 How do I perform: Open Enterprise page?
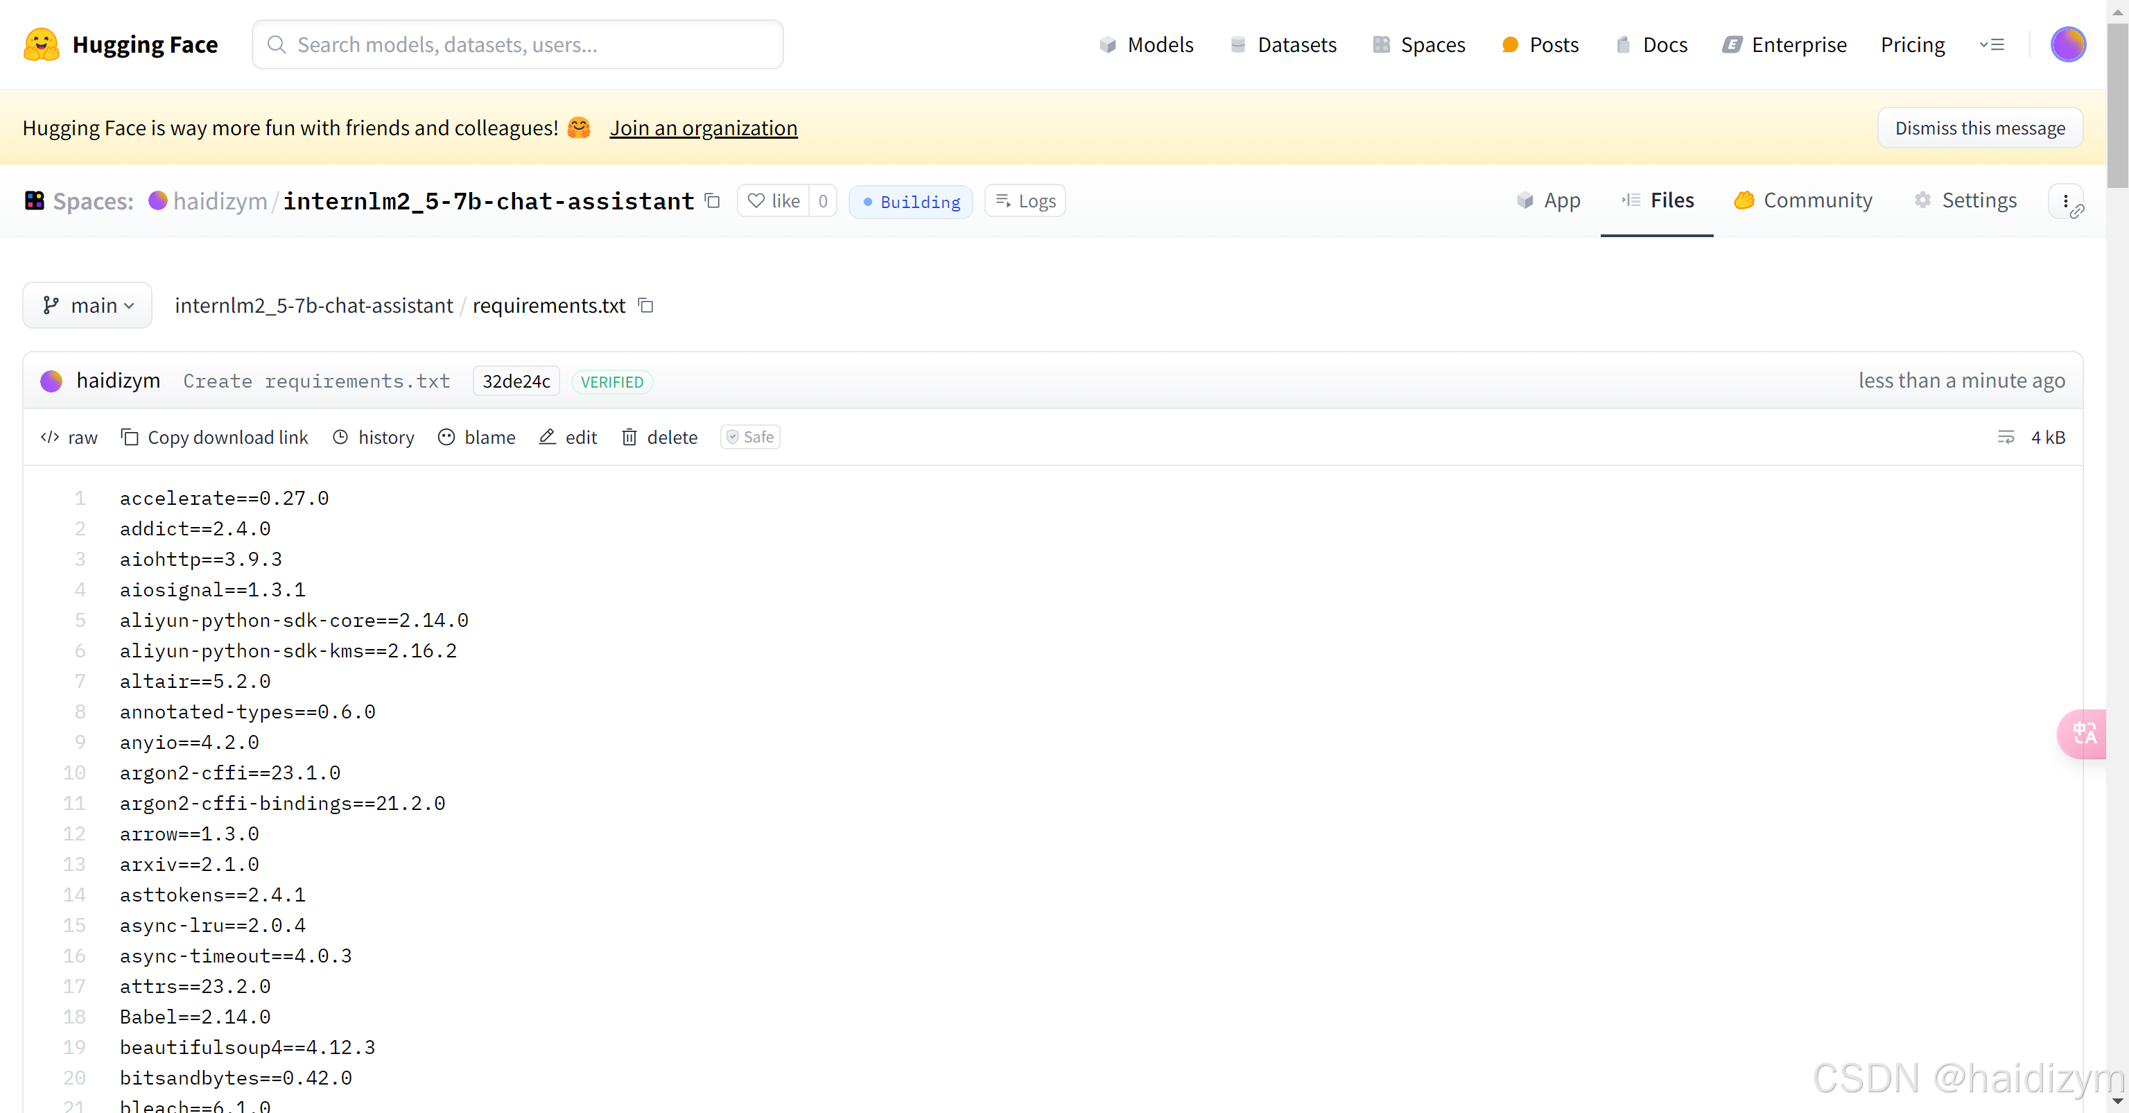(1784, 44)
